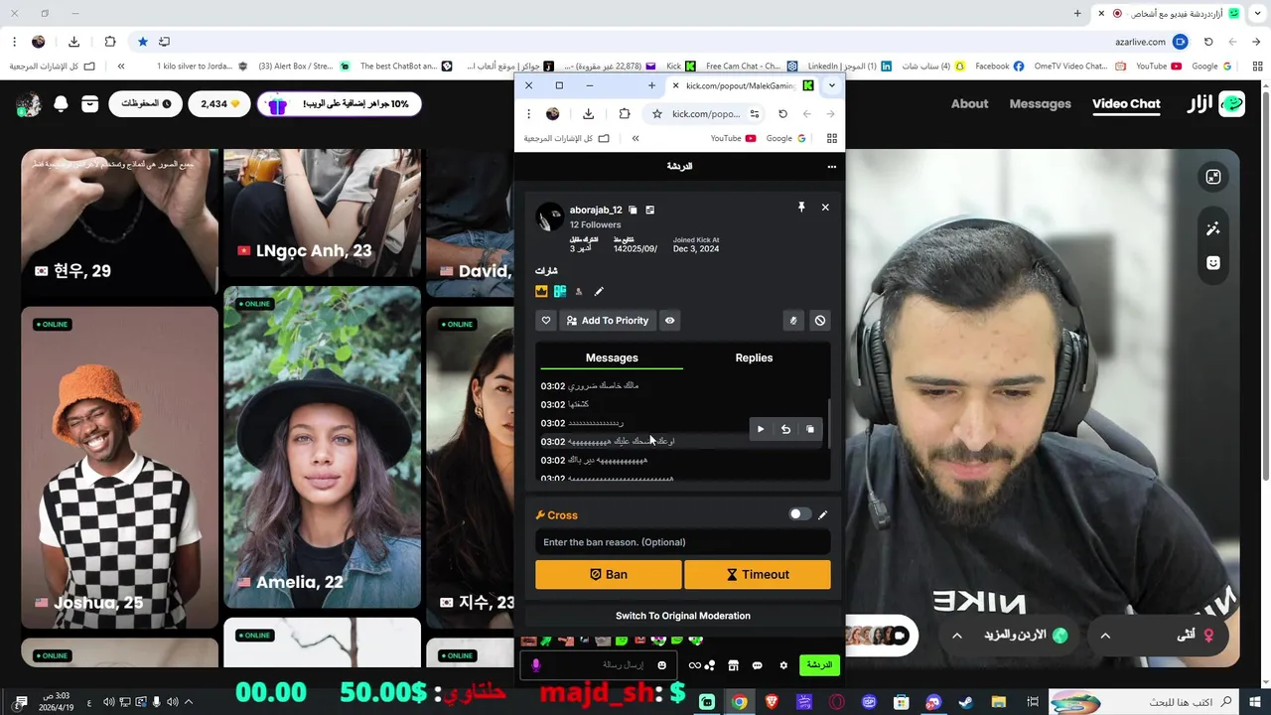The height and width of the screenshot is (715, 1271).
Task: Close the aborajab_12 user card
Action: click(x=825, y=208)
